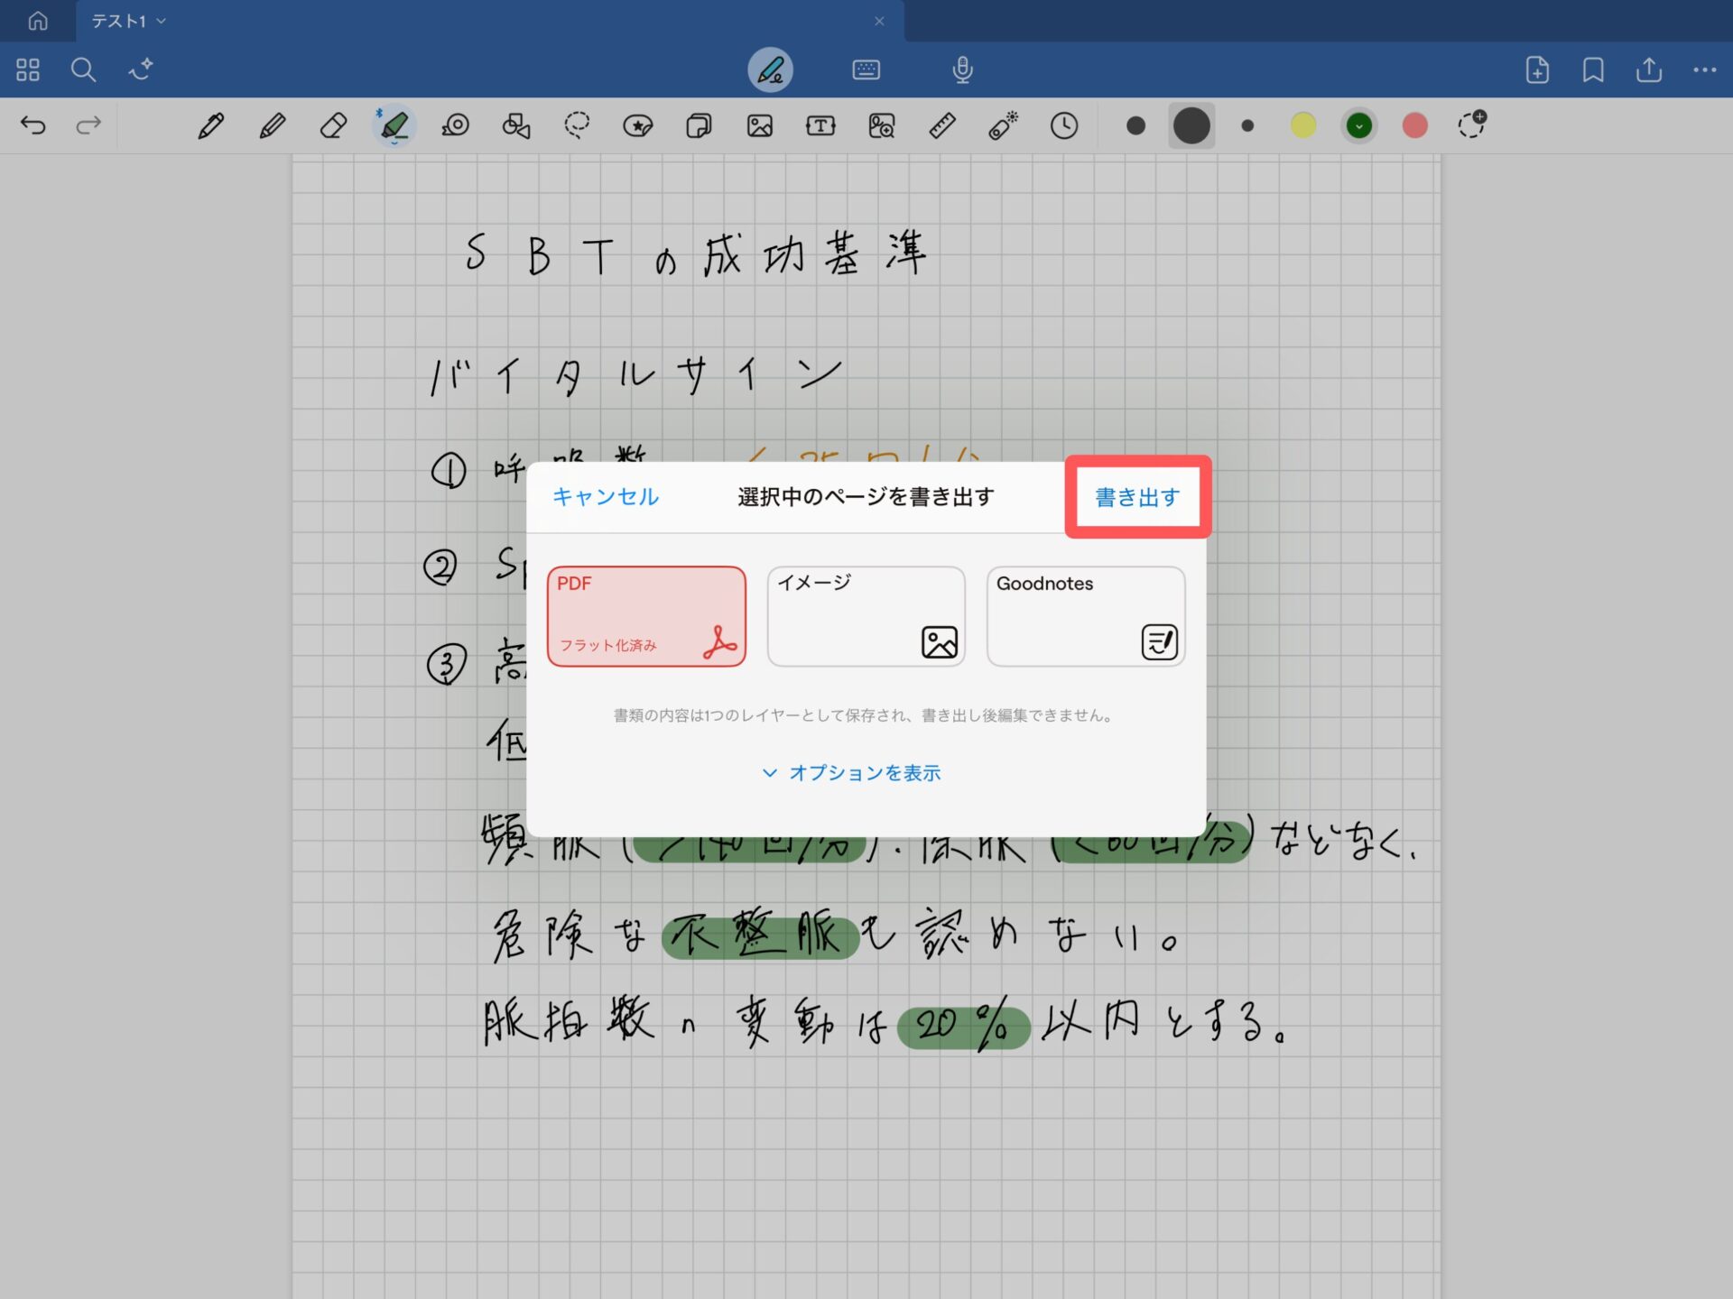Select the lasso selection tool
Viewport: 1733px width, 1299px height.
(577, 125)
